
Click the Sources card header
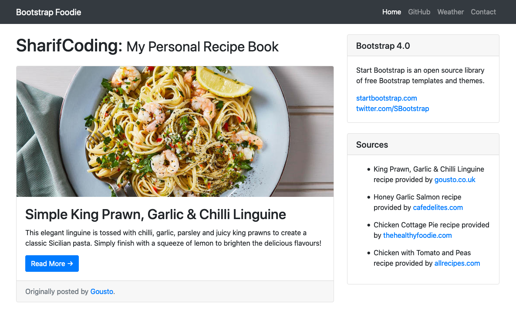pos(423,145)
